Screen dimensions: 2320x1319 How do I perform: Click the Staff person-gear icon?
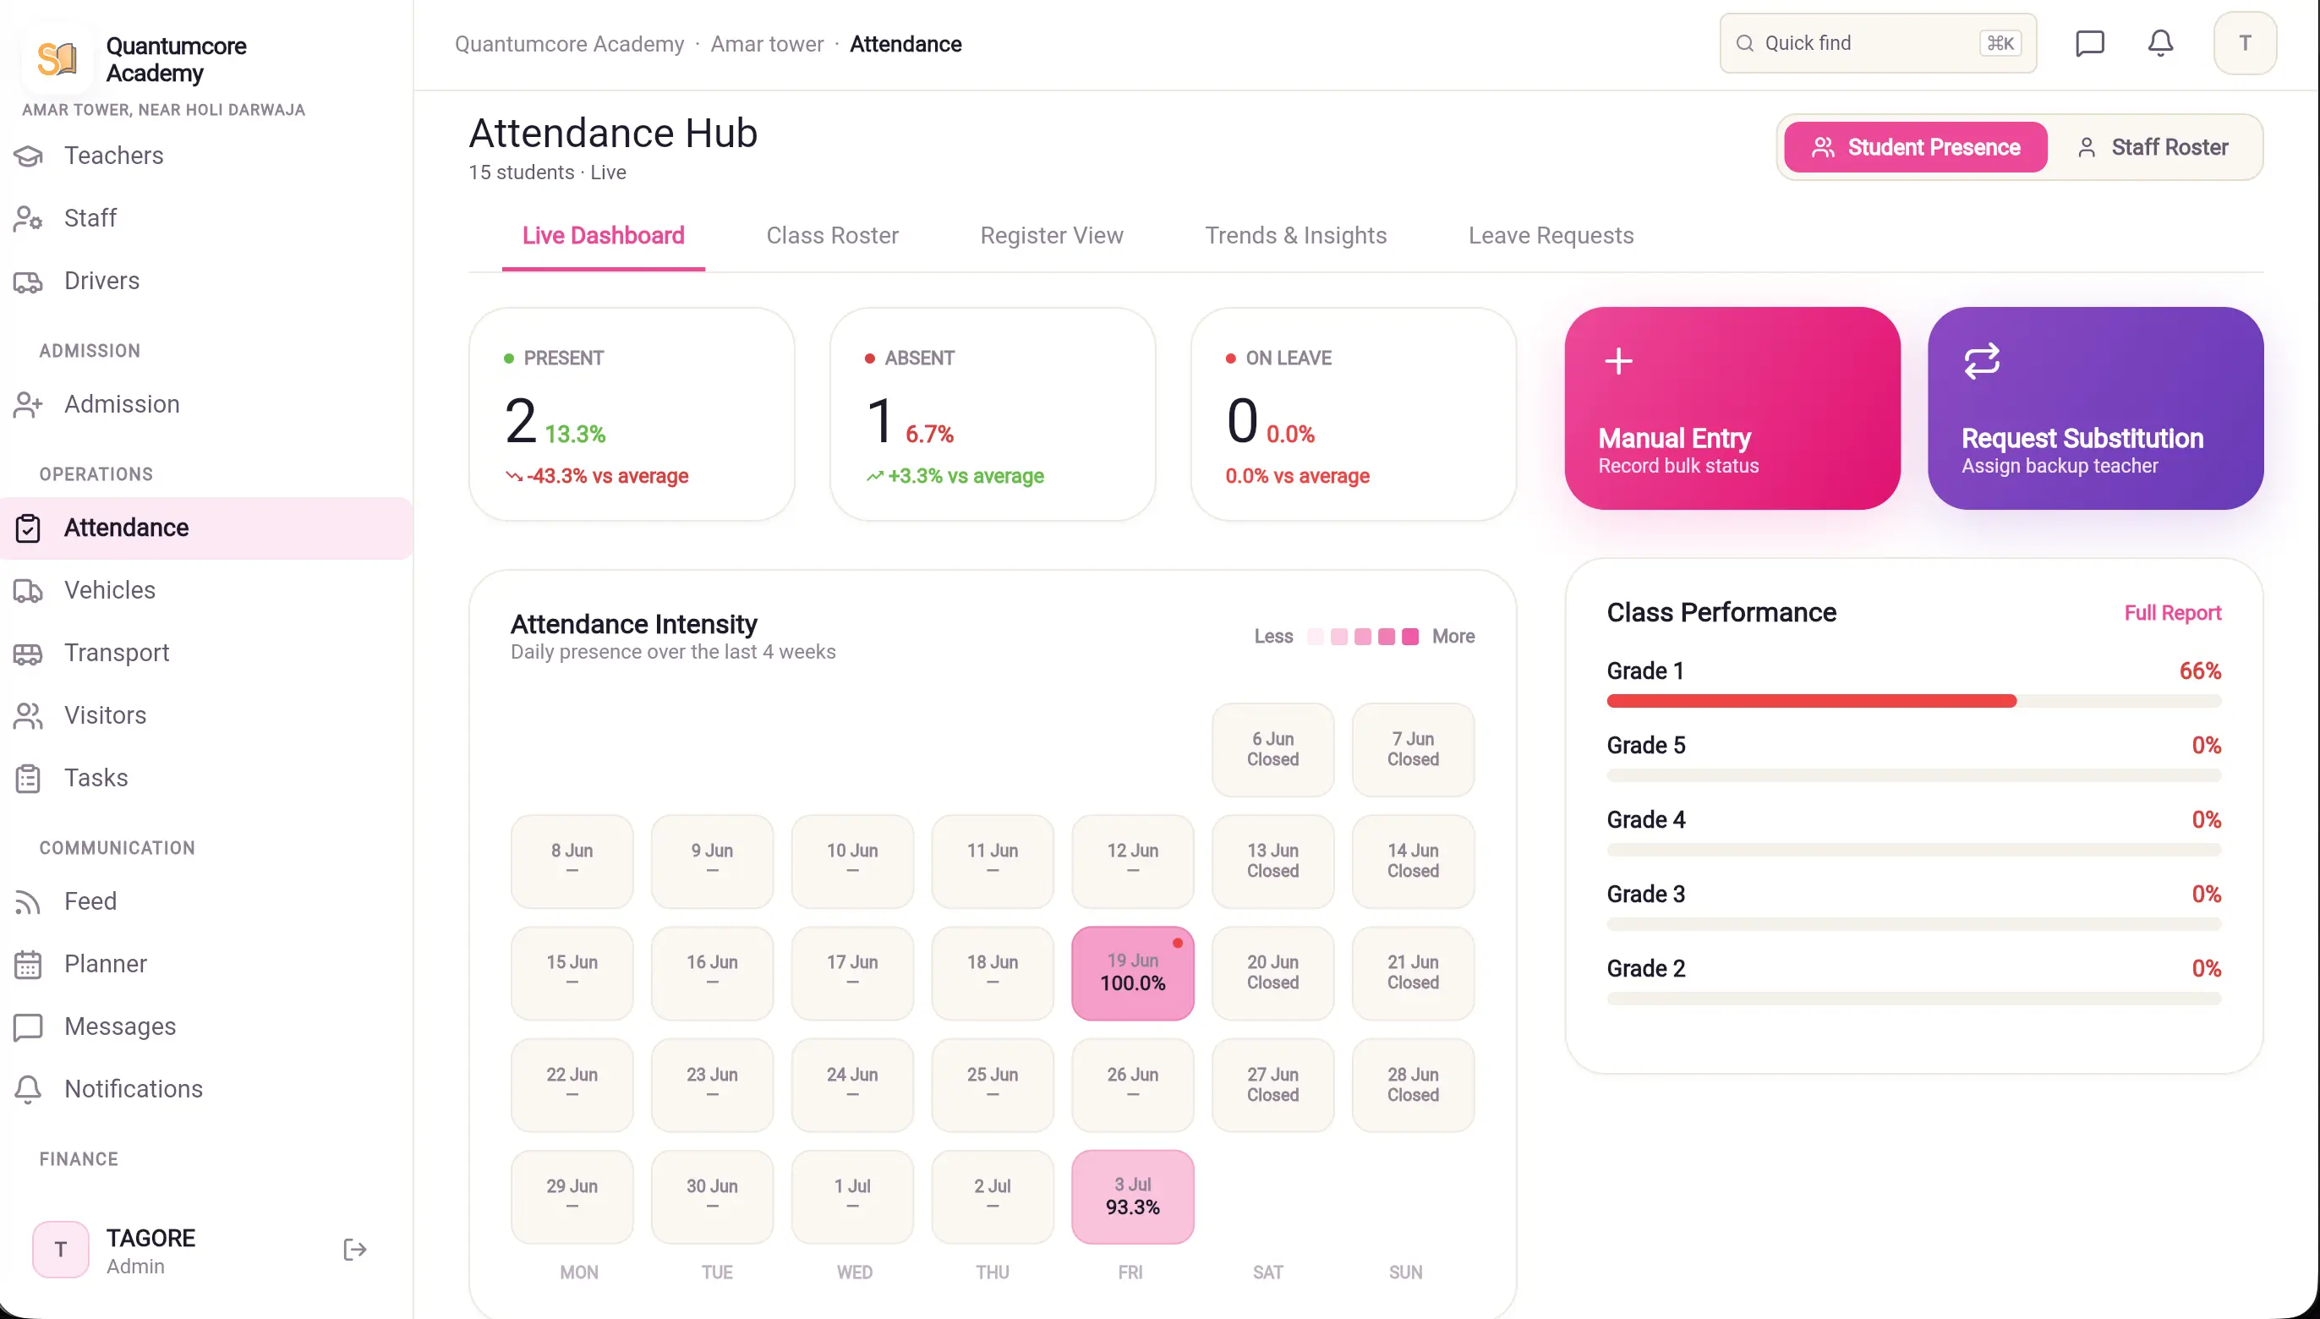[28, 218]
